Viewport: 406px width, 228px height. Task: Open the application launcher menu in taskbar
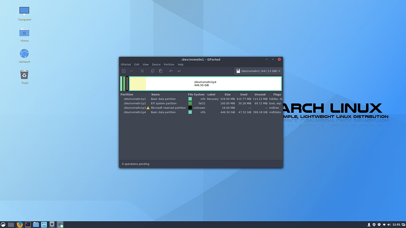coord(3,224)
